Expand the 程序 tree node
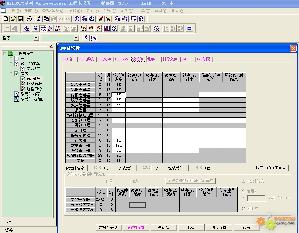Viewport: 299px width, 233px height. [x=11, y=59]
